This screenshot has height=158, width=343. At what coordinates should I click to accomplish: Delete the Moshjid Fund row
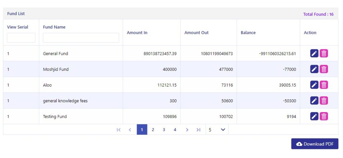tap(324, 69)
